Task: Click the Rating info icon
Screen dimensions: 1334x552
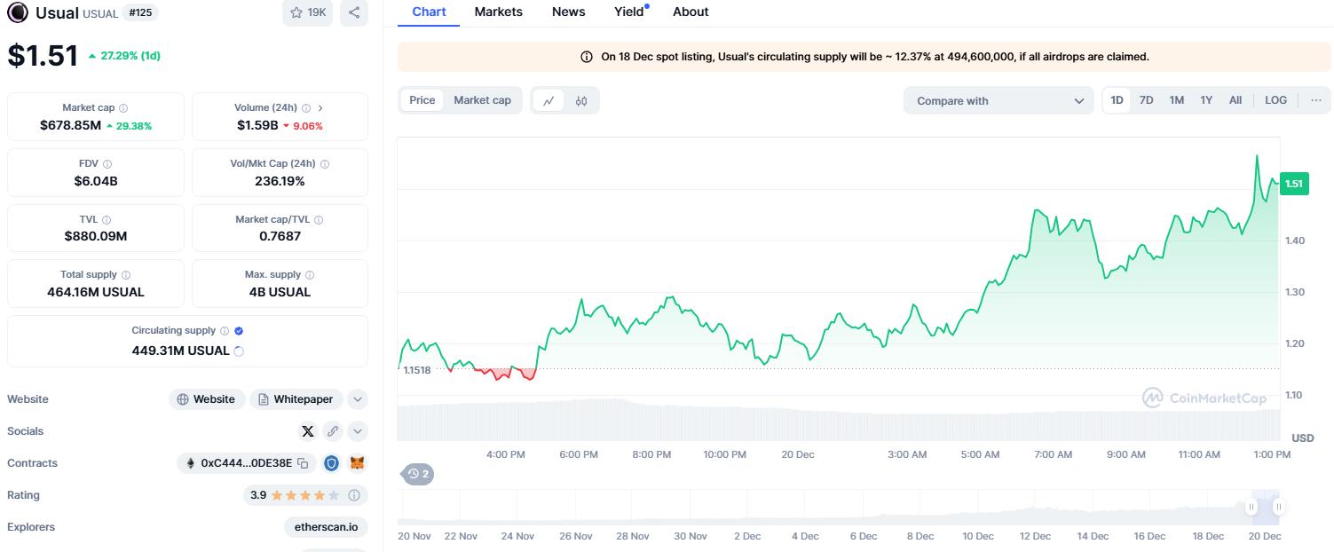Action: pos(354,495)
